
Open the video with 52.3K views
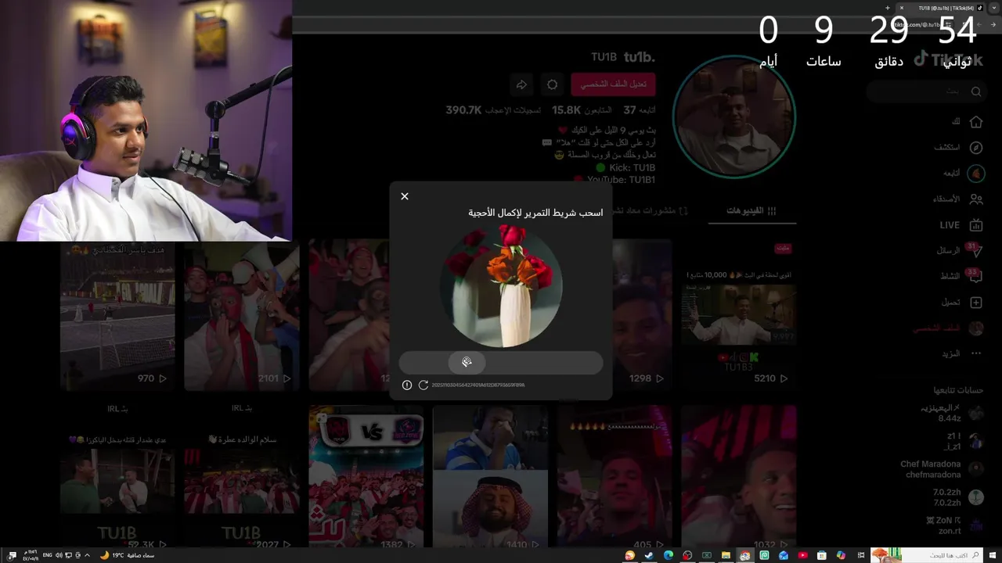pos(117,489)
